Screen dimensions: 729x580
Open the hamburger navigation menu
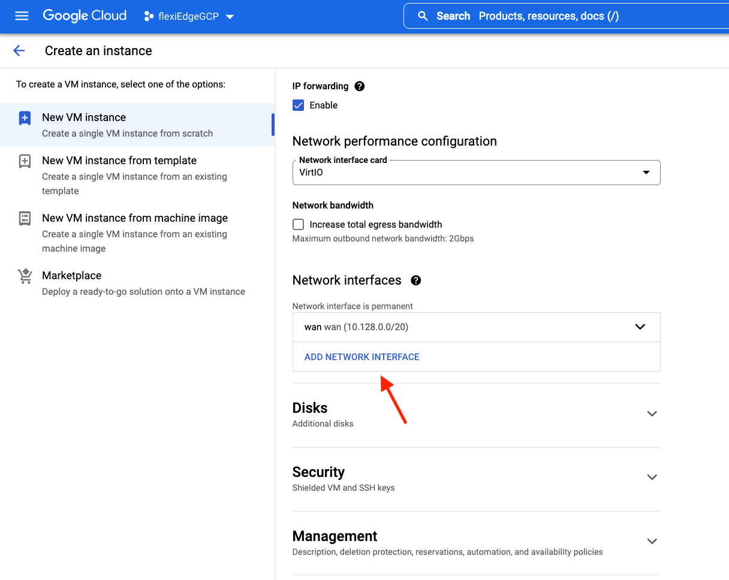(22, 16)
